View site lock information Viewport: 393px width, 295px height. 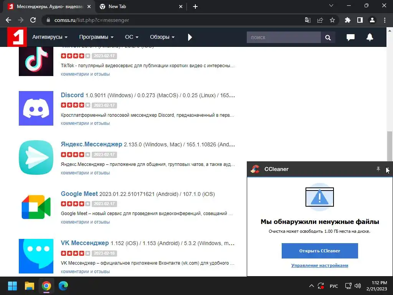[x=48, y=20]
